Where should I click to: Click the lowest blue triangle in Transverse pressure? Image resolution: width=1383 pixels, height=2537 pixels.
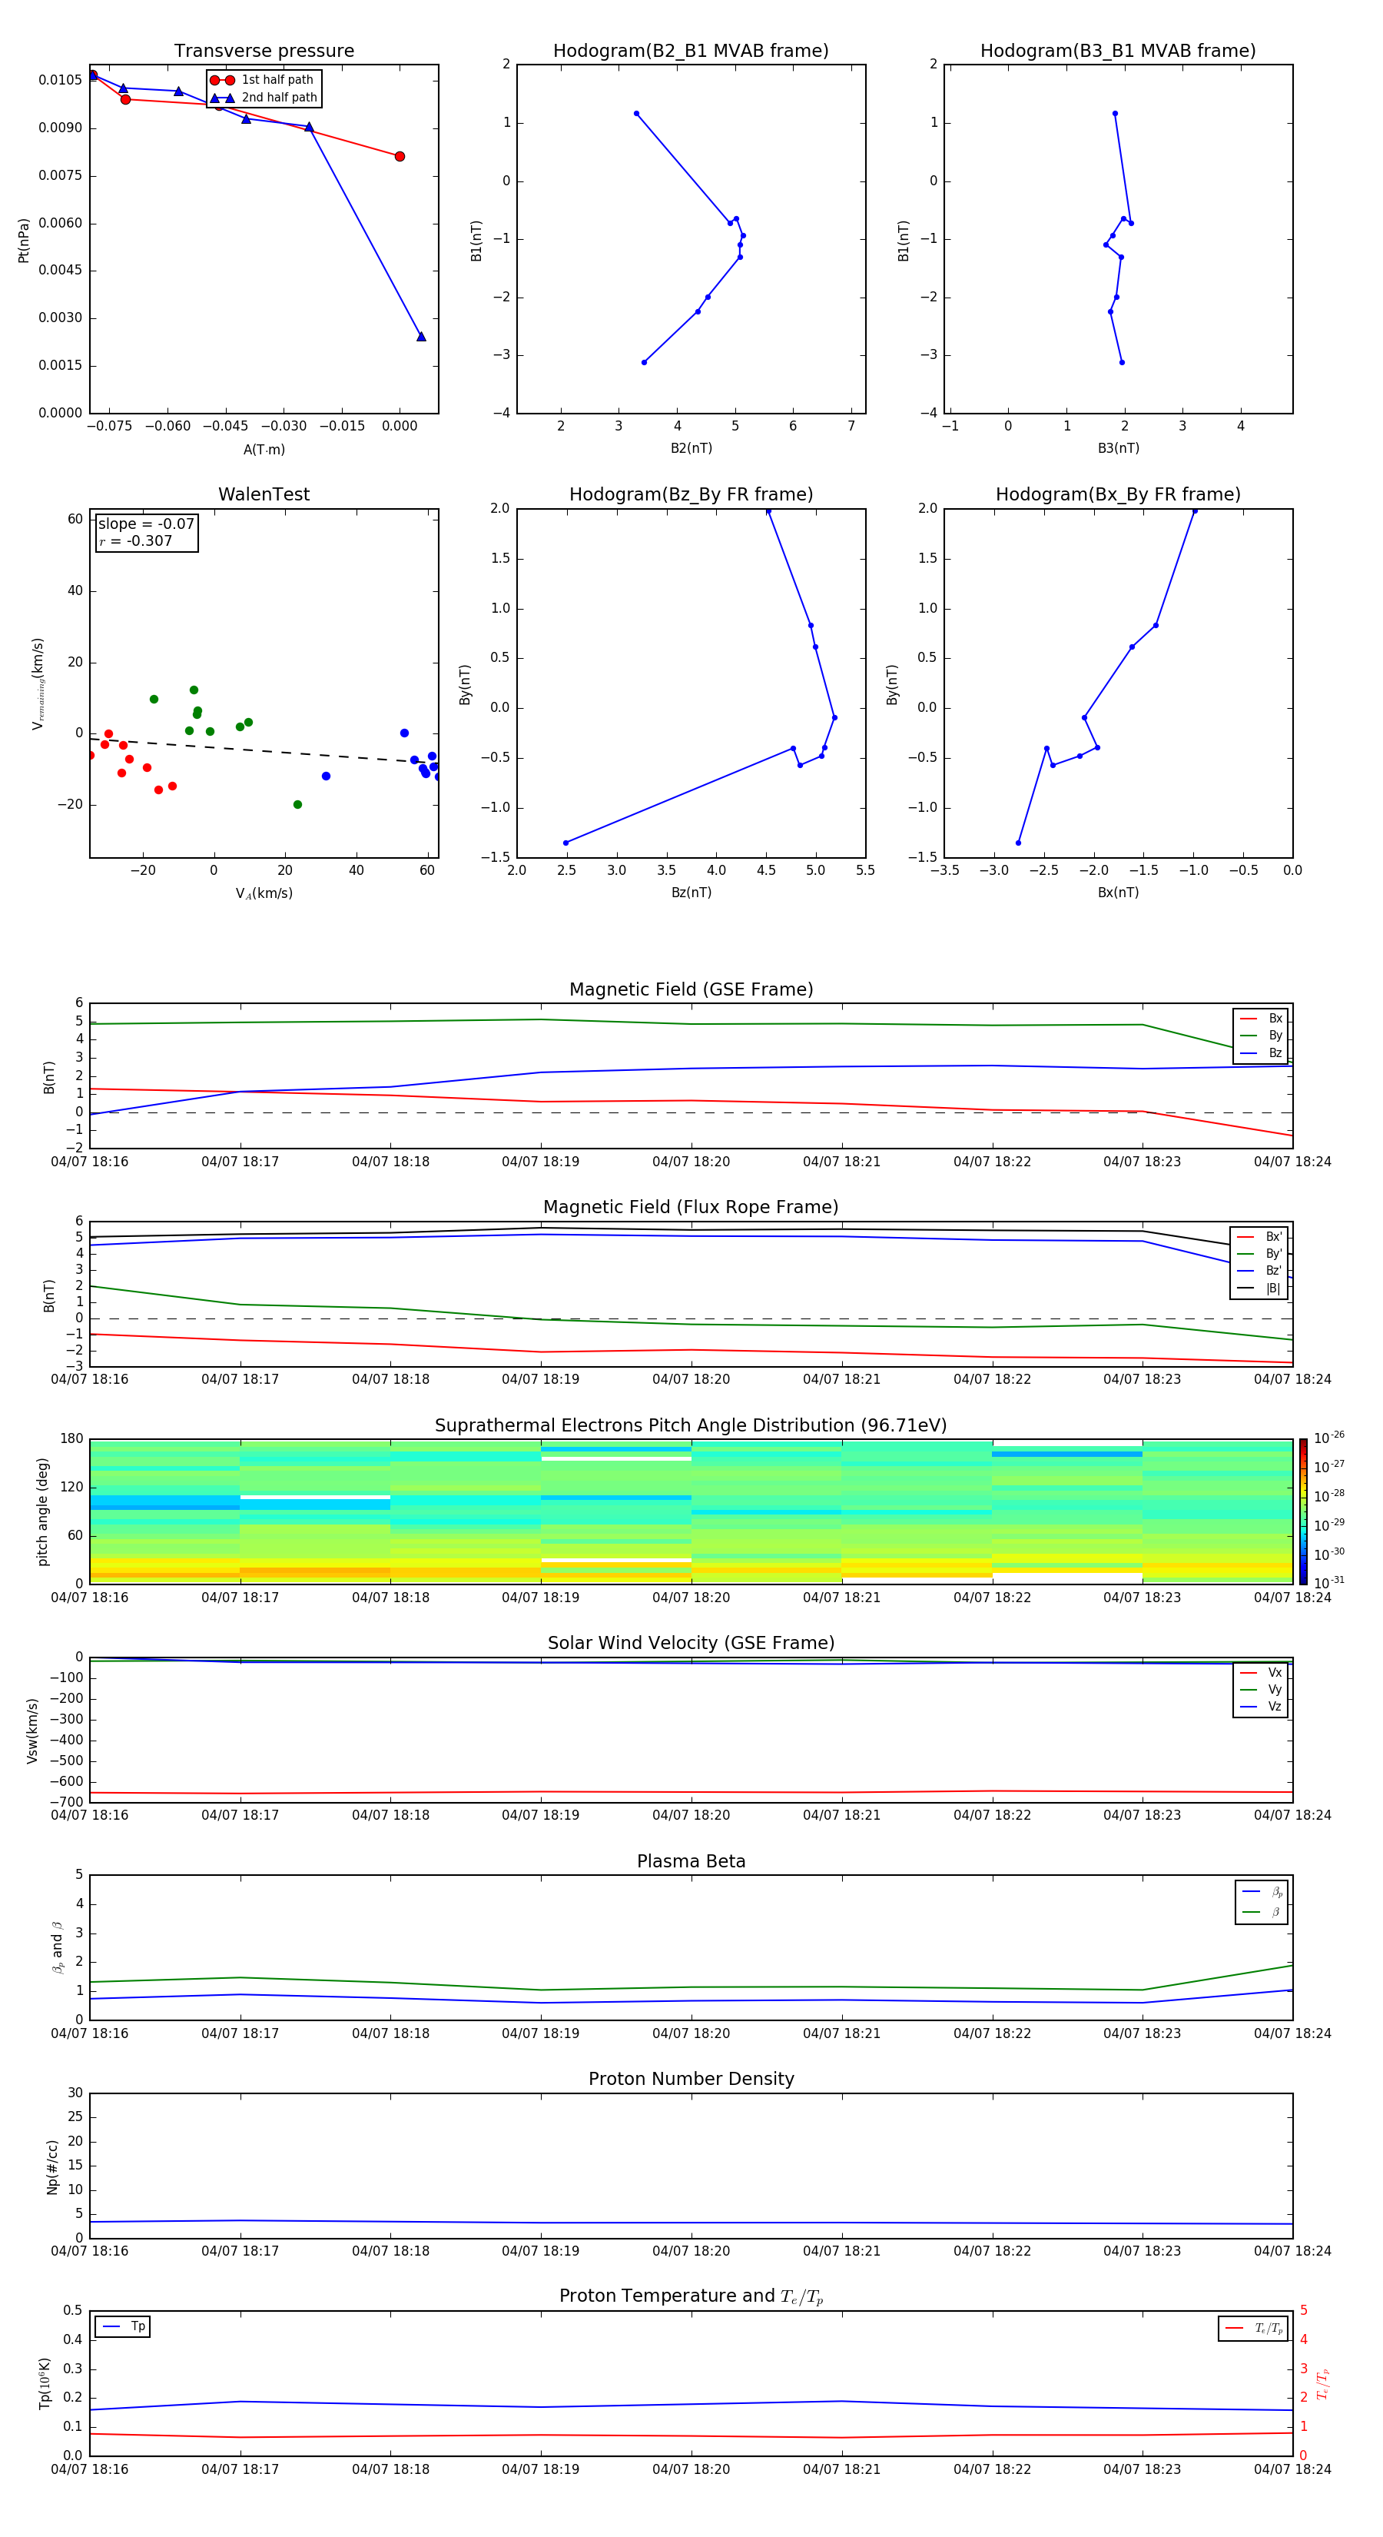(x=421, y=337)
